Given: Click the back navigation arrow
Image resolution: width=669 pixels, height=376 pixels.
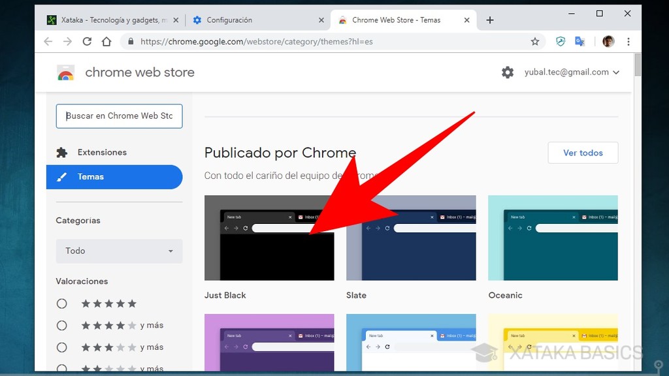Looking at the screenshot, I should coord(48,41).
